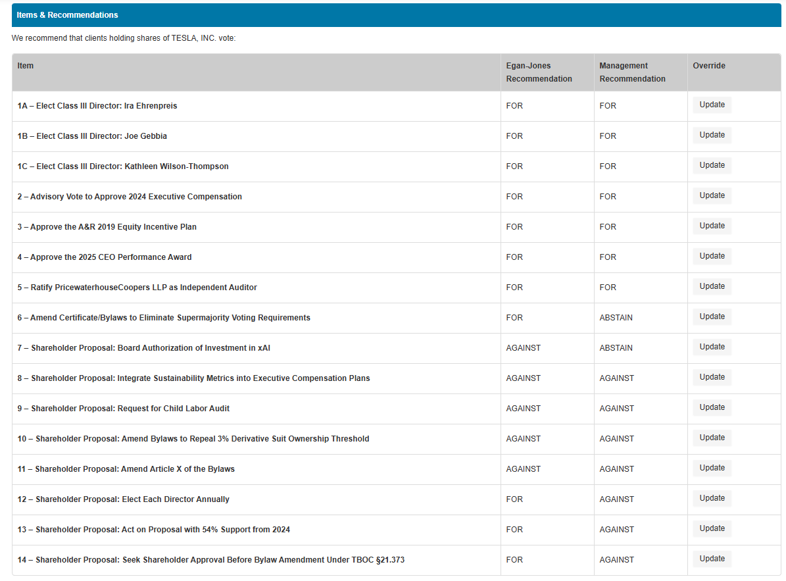Click Update for item 2 Executive Compensation
The width and height of the screenshot is (786, 581).
pos(712,195)
